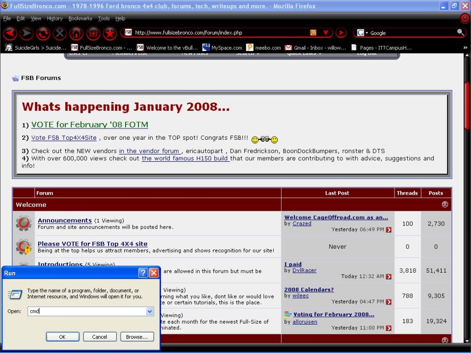The image size is (471, 353).
Task: Open the History menu
Action: pyautogui.click(x=54, y=18)
